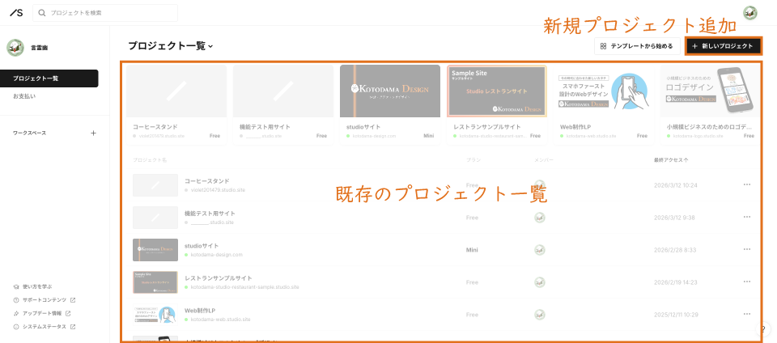Click studioサイト thumbnail in list row
This screenshot has width=777, height=343.
[x=155, y=250]
